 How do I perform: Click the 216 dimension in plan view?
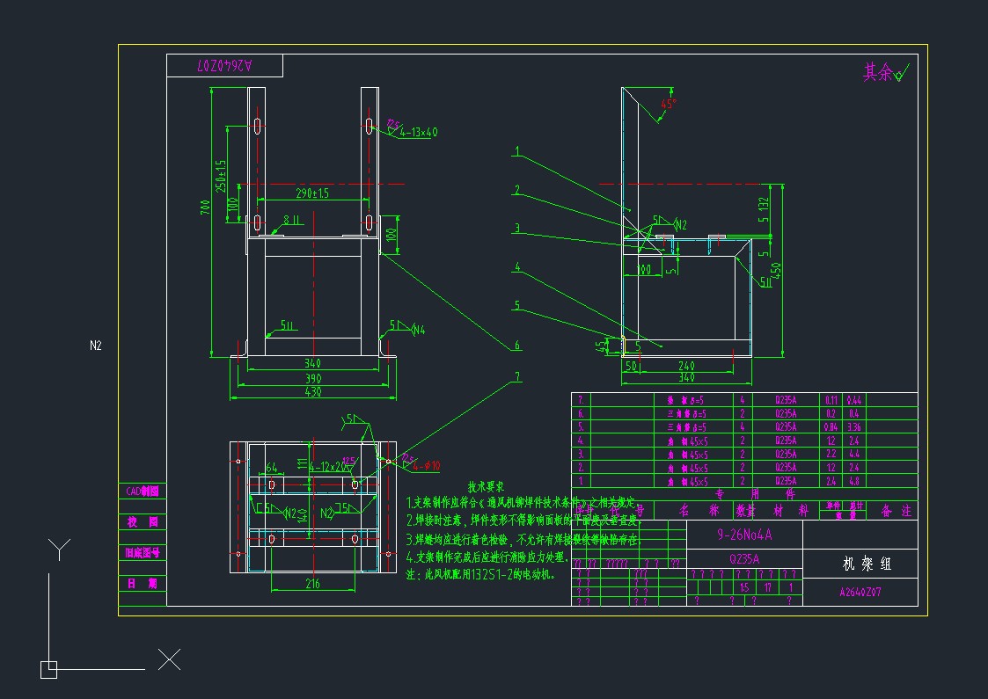[311, 583]
